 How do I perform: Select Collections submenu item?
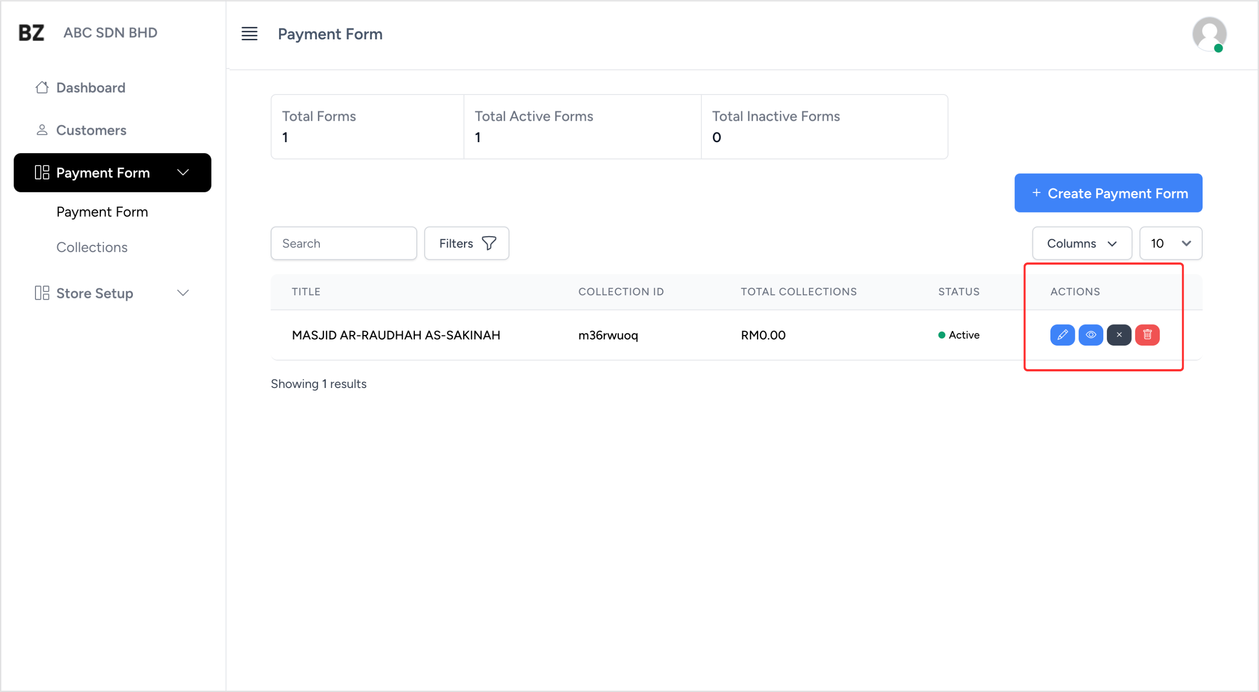[92, 247]
